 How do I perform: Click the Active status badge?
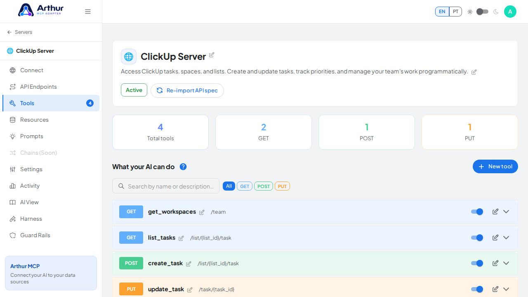coord(134,90)
